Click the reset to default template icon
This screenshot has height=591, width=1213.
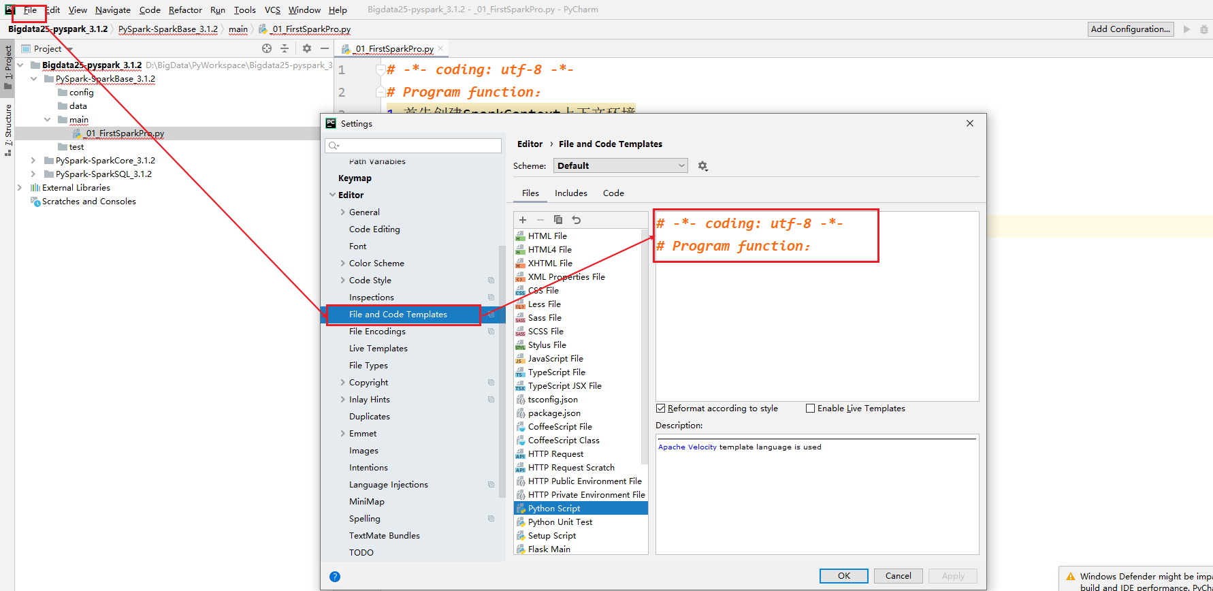577,220
